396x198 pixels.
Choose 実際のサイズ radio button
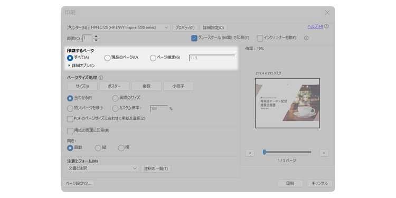tap(115, 98)
